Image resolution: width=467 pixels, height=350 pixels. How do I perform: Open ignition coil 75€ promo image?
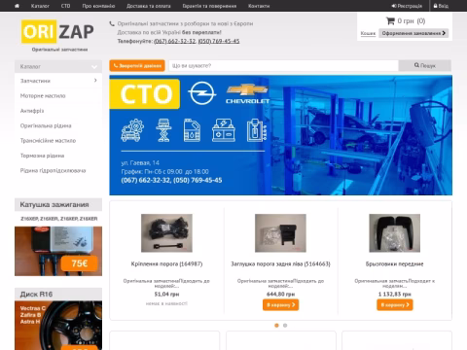[58, 251]
